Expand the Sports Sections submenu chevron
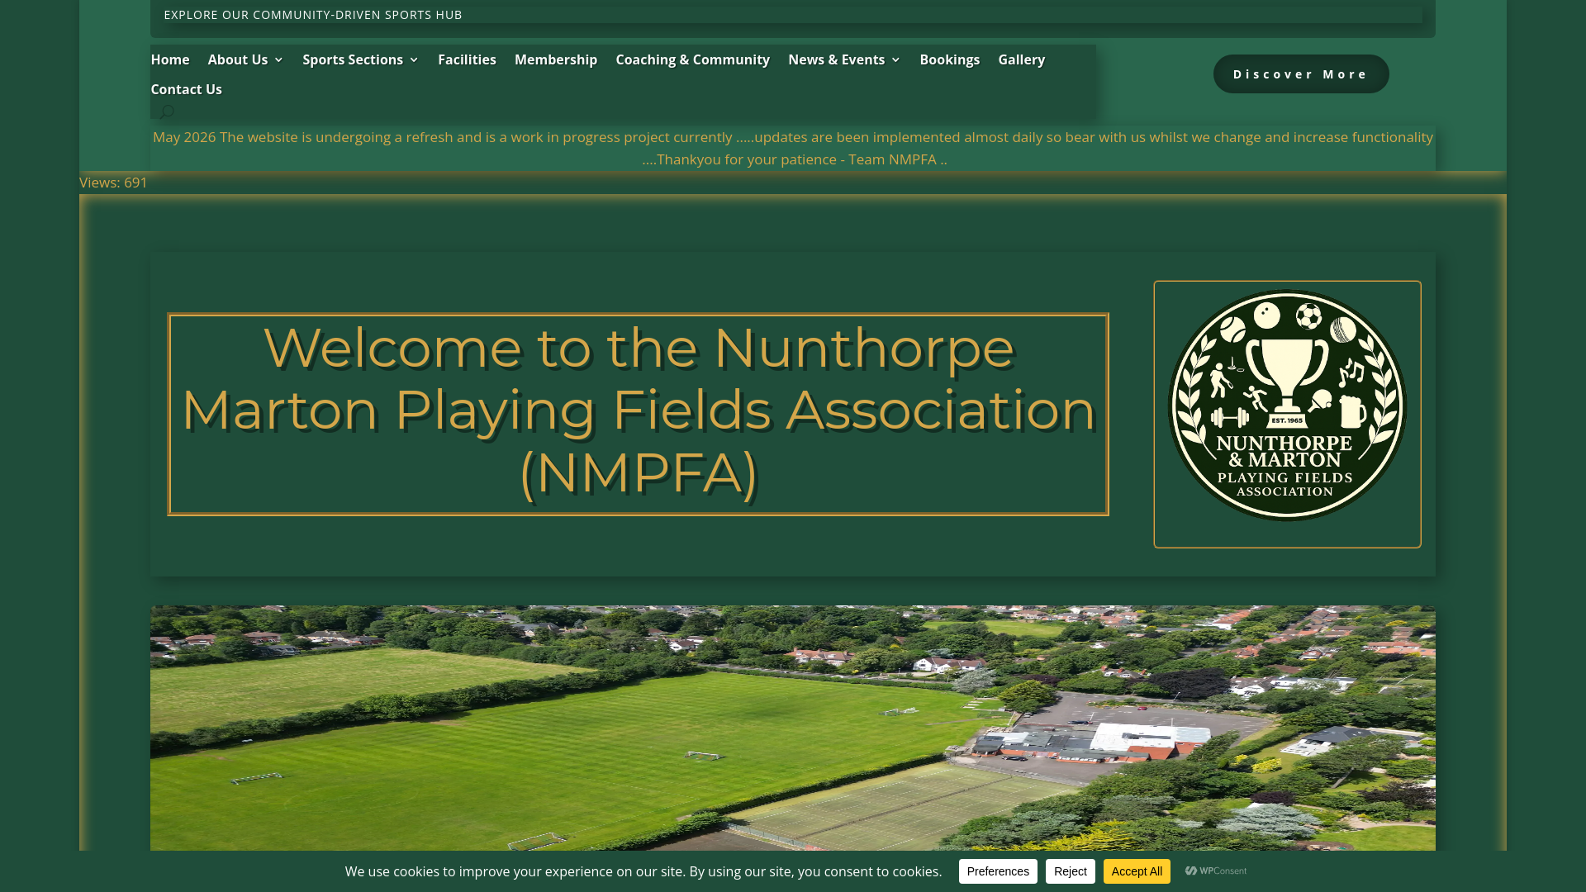The width and height of the screenshot is (1586, 892). [414, 60]
